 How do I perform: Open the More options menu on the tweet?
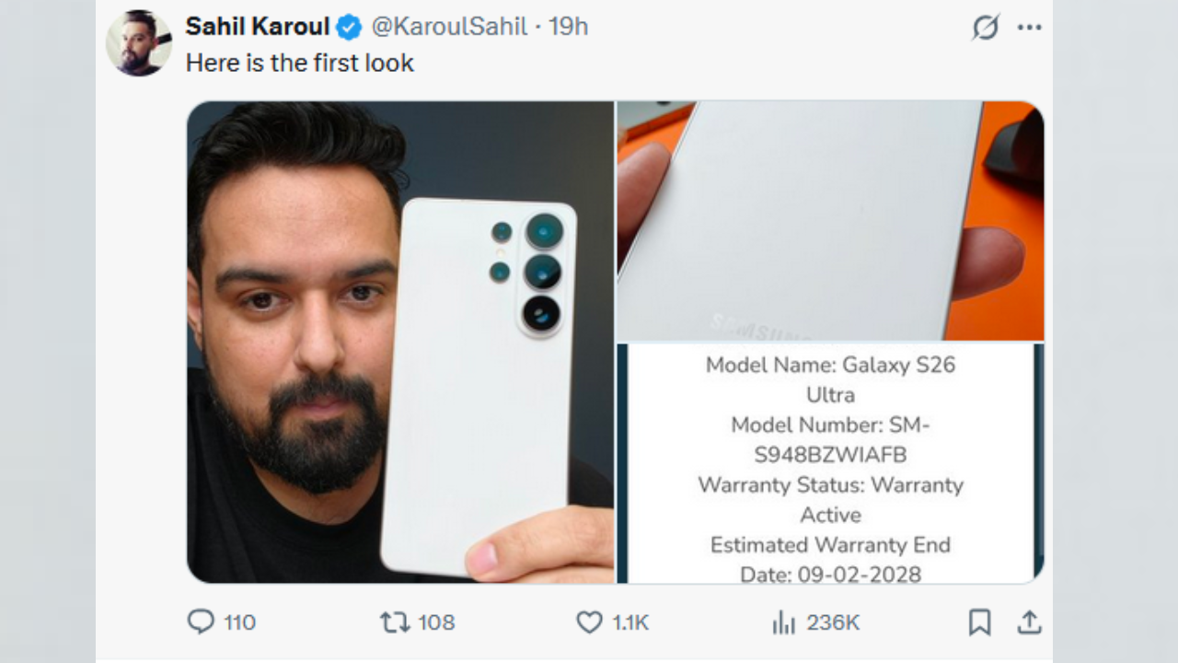click(1029, 27)
